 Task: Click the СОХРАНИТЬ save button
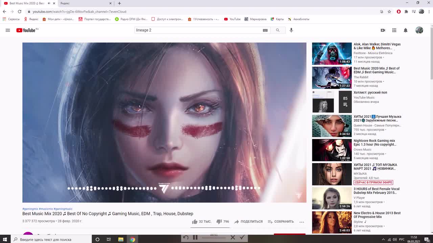[281, 222]
